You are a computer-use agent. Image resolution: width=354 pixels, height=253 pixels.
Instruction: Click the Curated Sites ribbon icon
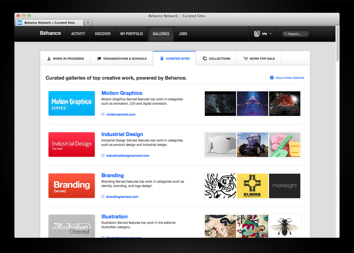162,58
